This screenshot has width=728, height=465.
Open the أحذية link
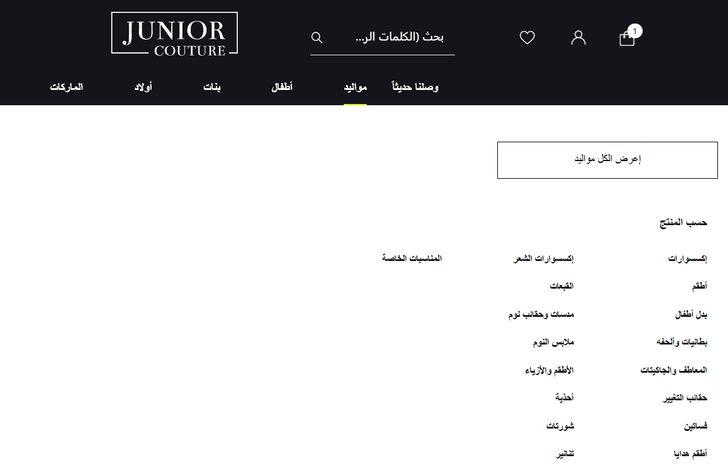point(564,398)
